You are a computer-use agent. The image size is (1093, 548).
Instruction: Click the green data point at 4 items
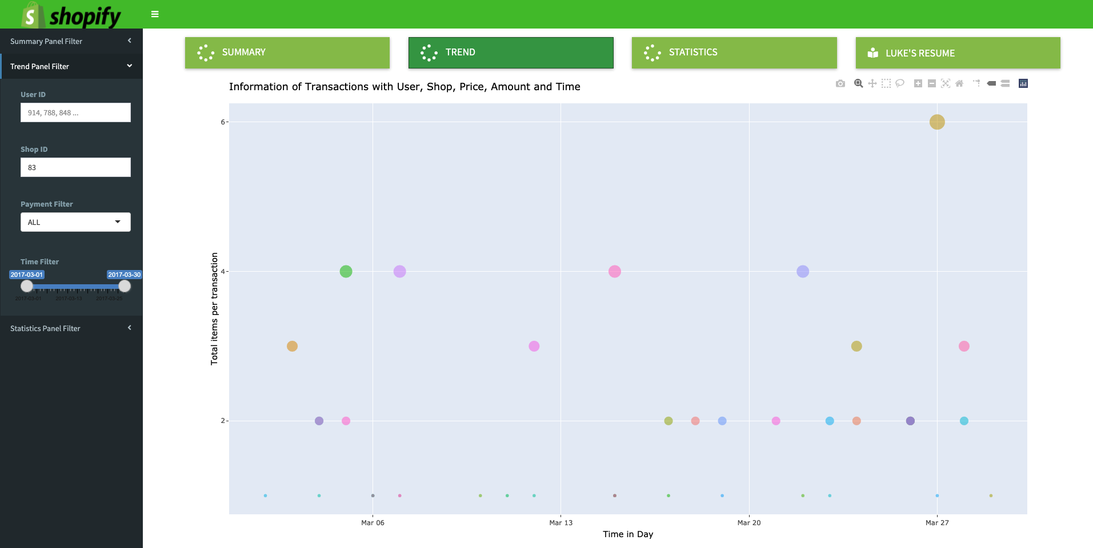click(346, 271)
